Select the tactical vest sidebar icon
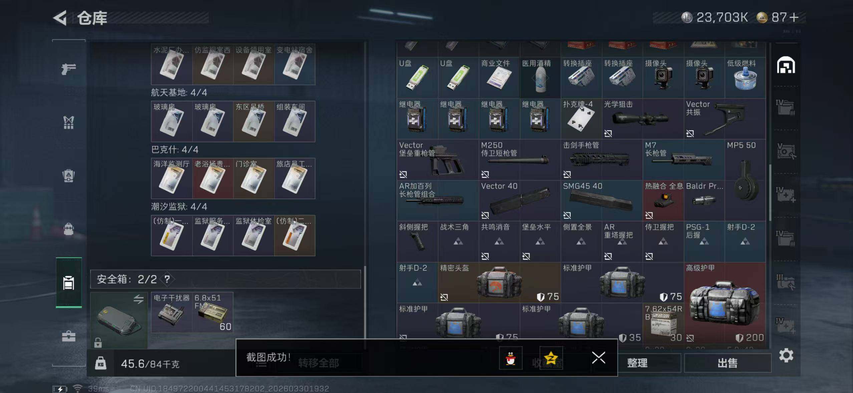This screenshot has height=393, width=853. click(x=69, y=122)
